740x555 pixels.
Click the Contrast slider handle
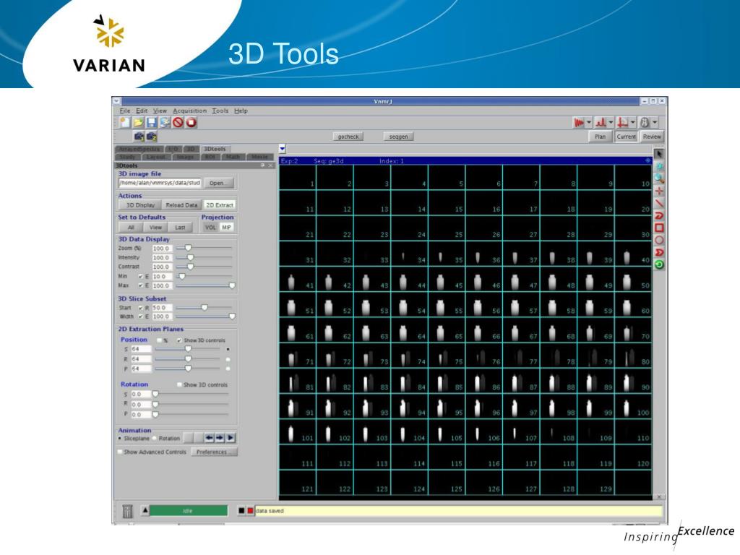click(190, 267)
